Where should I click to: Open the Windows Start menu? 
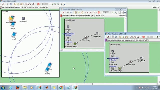[3, 88]
